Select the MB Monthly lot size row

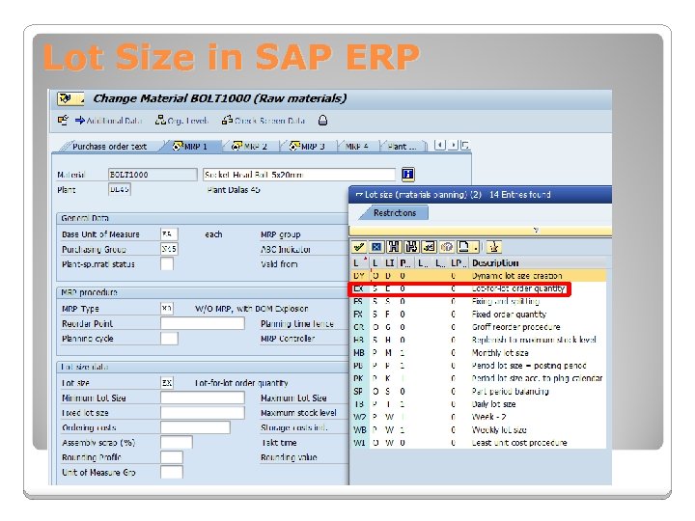[478, 353]
